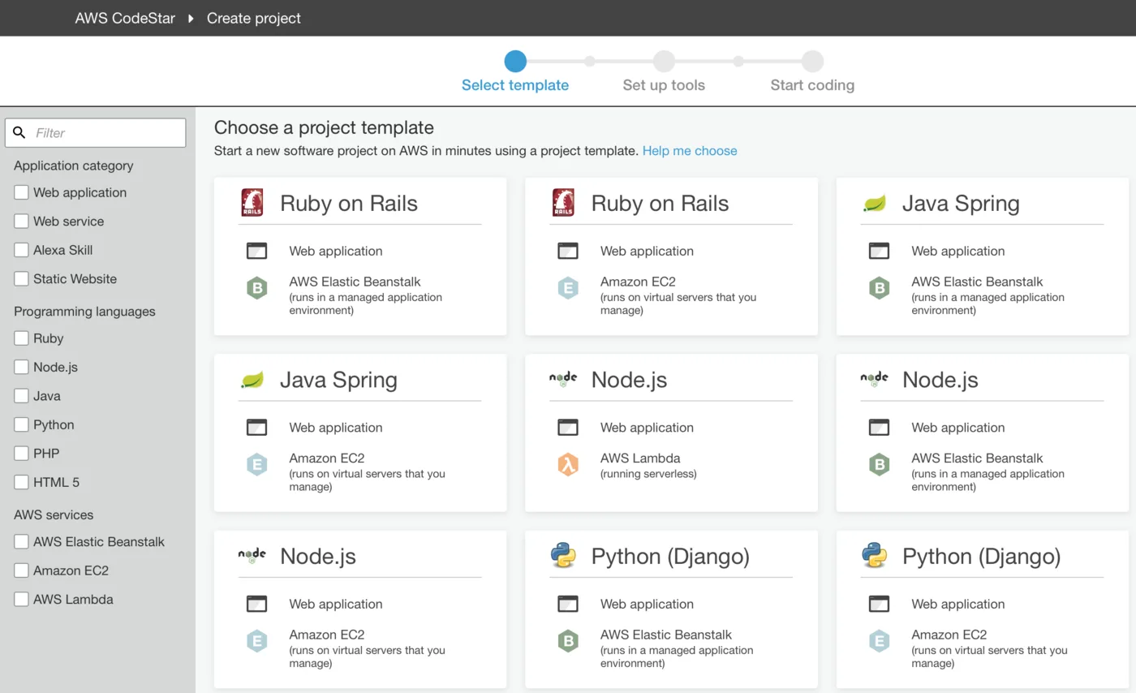Tick the Python language checkbox
1136x693 pixels.
[21, 424]
